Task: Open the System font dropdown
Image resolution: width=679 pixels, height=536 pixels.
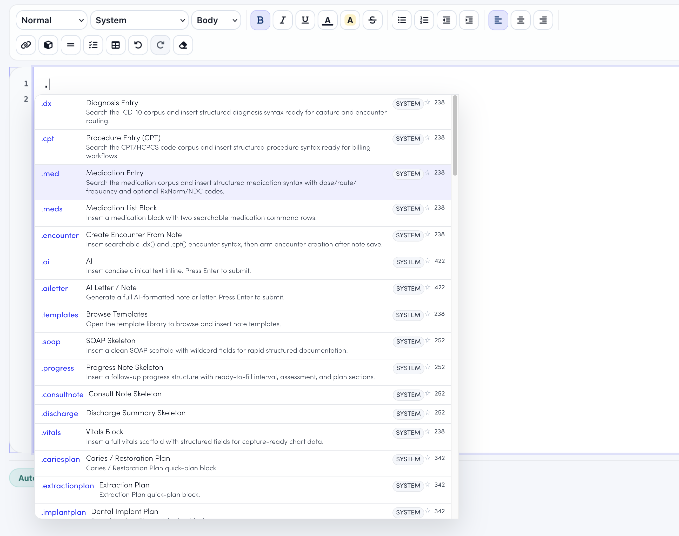Action: tap(139, 20)
